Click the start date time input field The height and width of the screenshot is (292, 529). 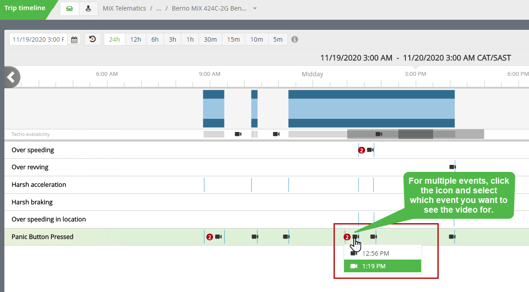point(39,39)
